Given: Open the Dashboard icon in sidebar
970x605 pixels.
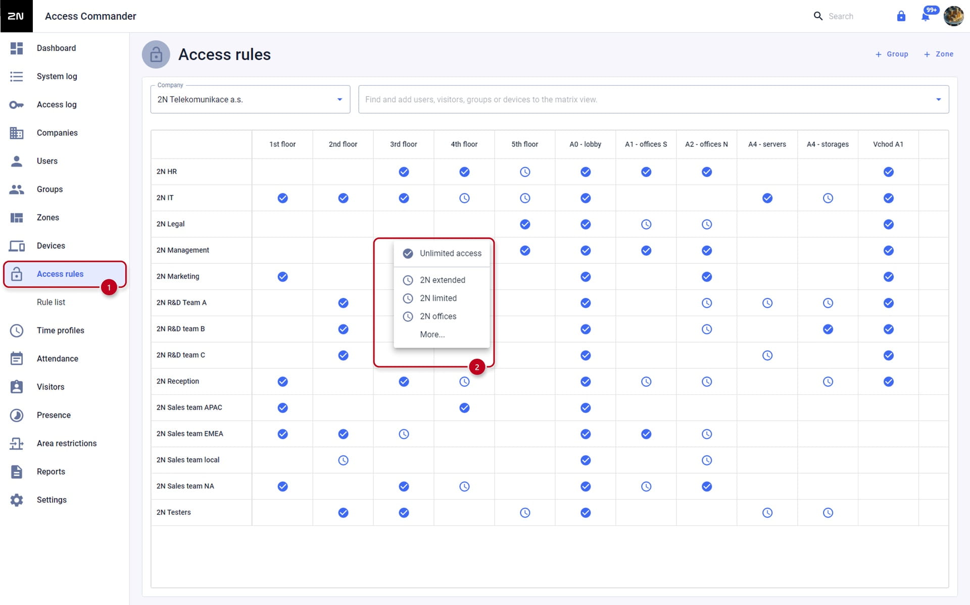Looking at the screenshot, I should point(17,48).
